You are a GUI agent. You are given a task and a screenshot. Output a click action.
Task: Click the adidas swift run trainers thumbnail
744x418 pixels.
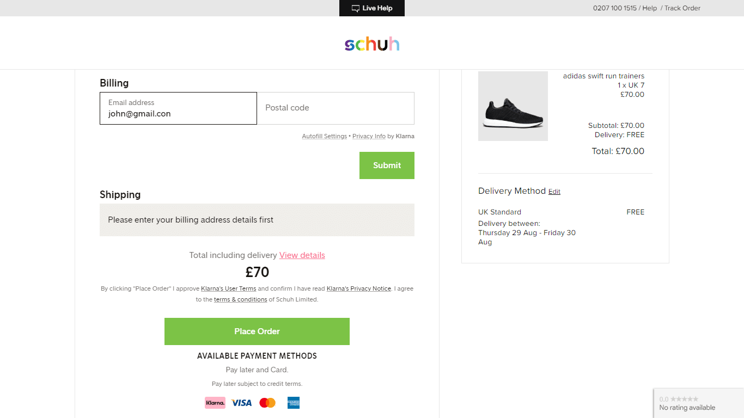coord(513,106)
